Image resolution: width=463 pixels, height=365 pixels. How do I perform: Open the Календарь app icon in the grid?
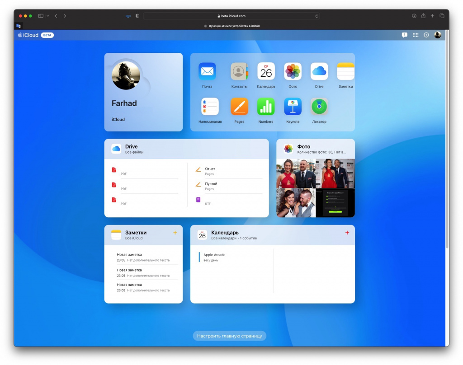click(266, 71)
